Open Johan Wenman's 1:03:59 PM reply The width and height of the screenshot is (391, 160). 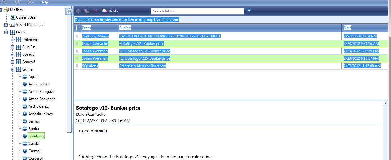click(x=231, y=51)
